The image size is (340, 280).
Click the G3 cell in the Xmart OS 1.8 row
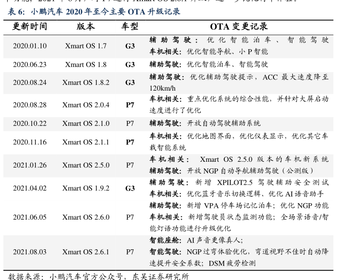(x=130, y=64)
